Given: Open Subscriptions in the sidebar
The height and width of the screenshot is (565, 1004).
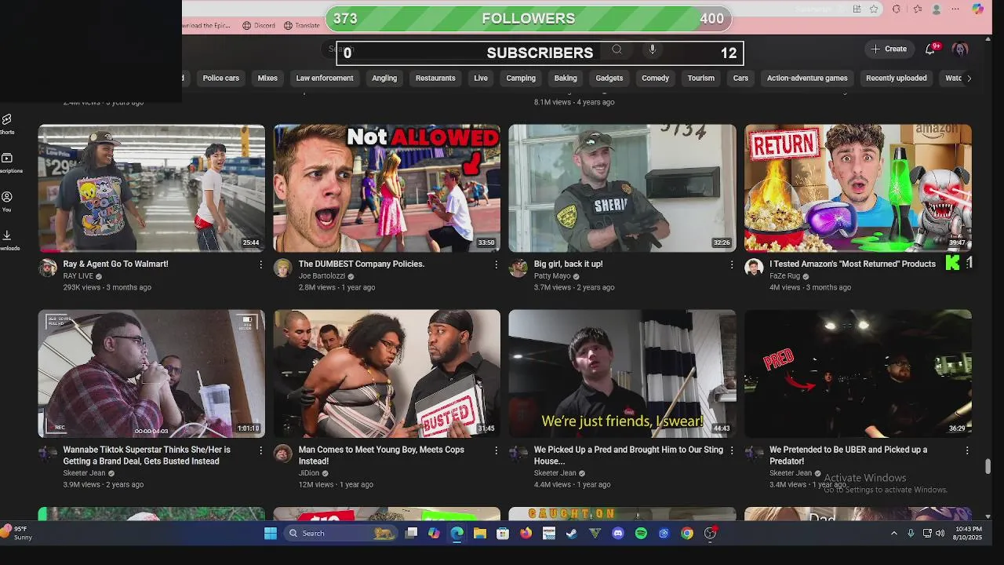Looking at the screenshot, I should click(8, 162).
